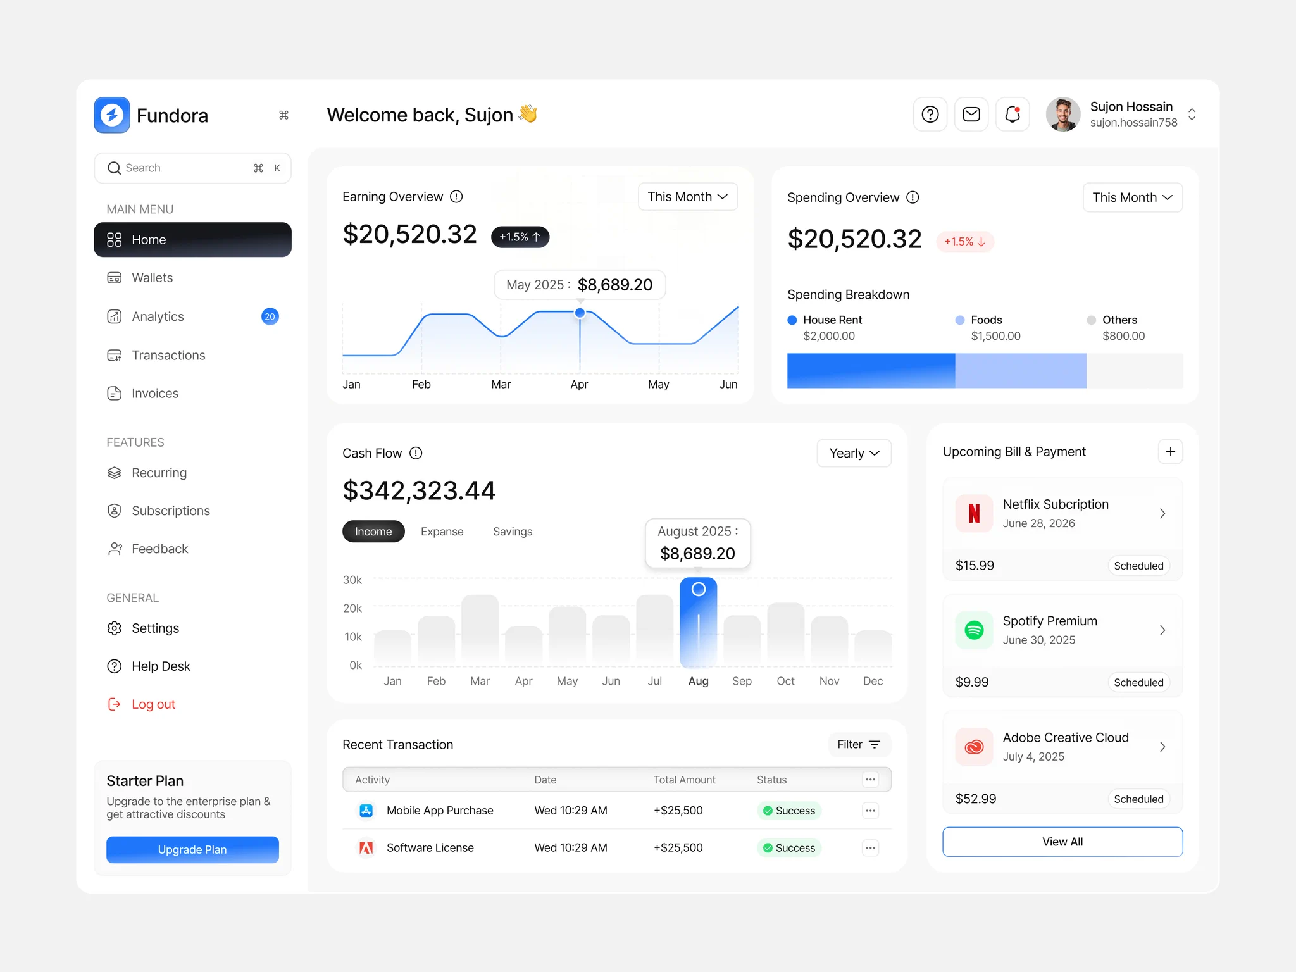This screenshot has height=972, width=1296.
Task: Click Log out in the sidebar
Action: [142, 704]
